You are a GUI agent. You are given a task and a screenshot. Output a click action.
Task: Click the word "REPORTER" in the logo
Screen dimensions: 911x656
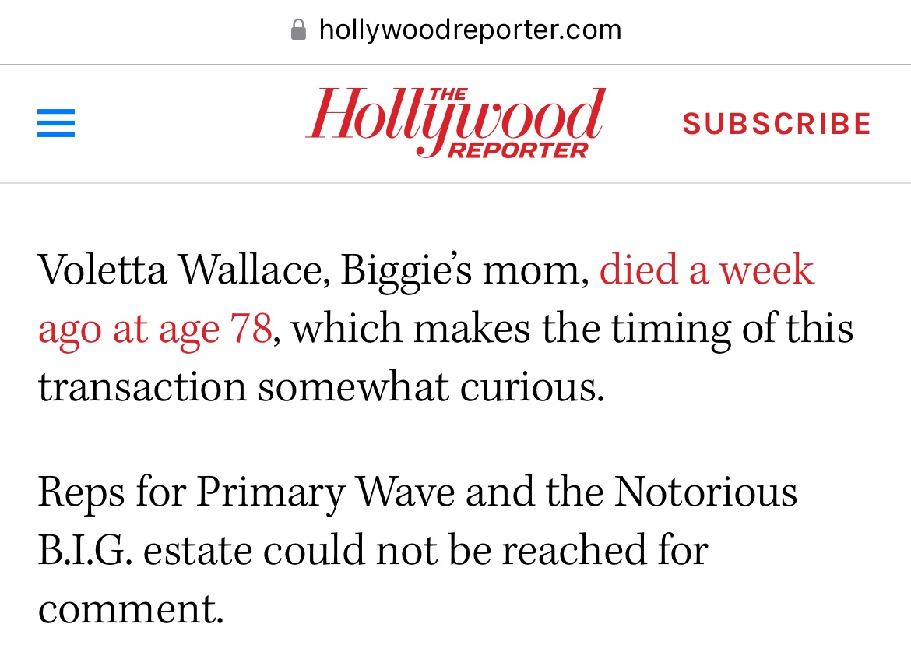[518, 150]
